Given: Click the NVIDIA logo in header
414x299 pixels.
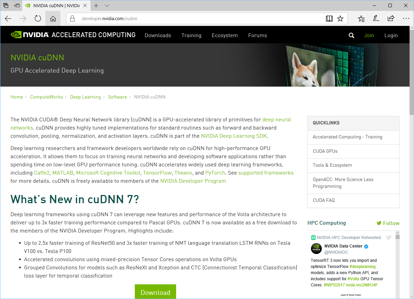Looking at the screenshot, I should (30, 35).
